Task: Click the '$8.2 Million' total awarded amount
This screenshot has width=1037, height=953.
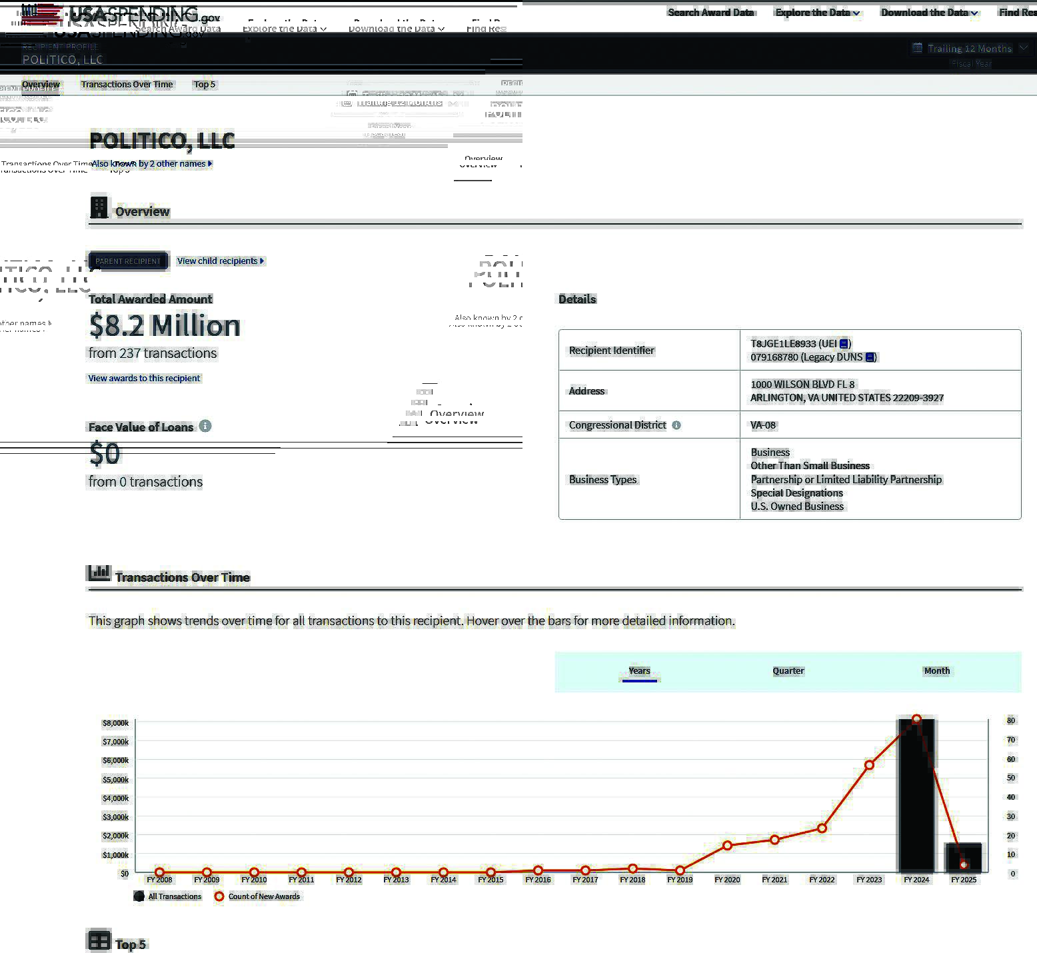Action: tap(165, 326)
